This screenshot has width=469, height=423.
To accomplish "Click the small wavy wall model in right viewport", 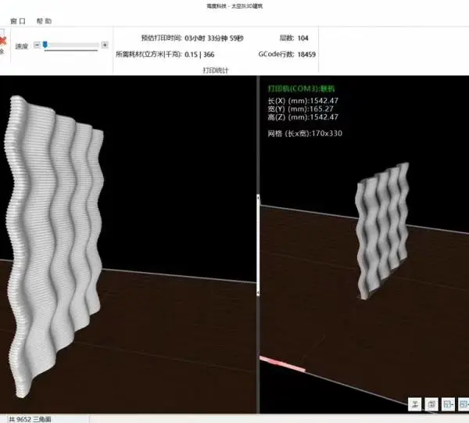I will pos(382,231).
